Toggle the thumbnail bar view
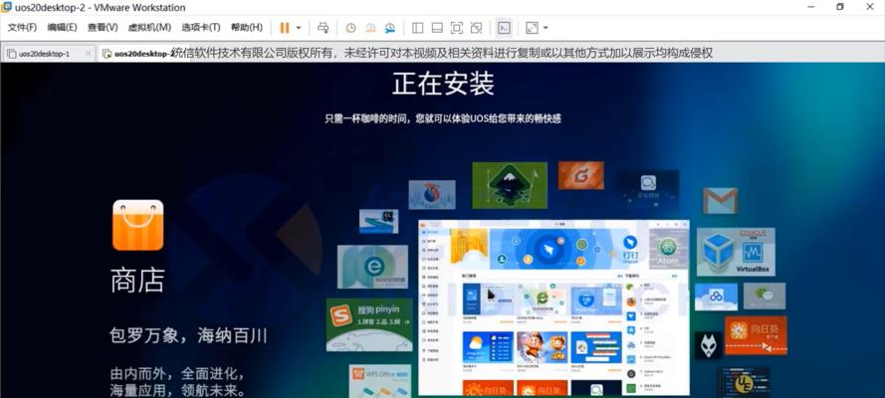This screenshot has height=398, width=885. pyautogui.click(x=437, y=28)
